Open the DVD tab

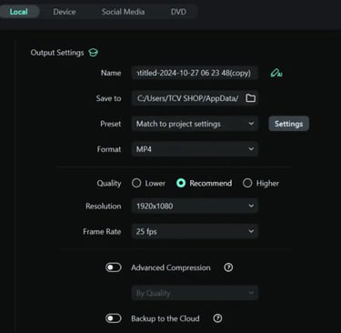point(178,12)
